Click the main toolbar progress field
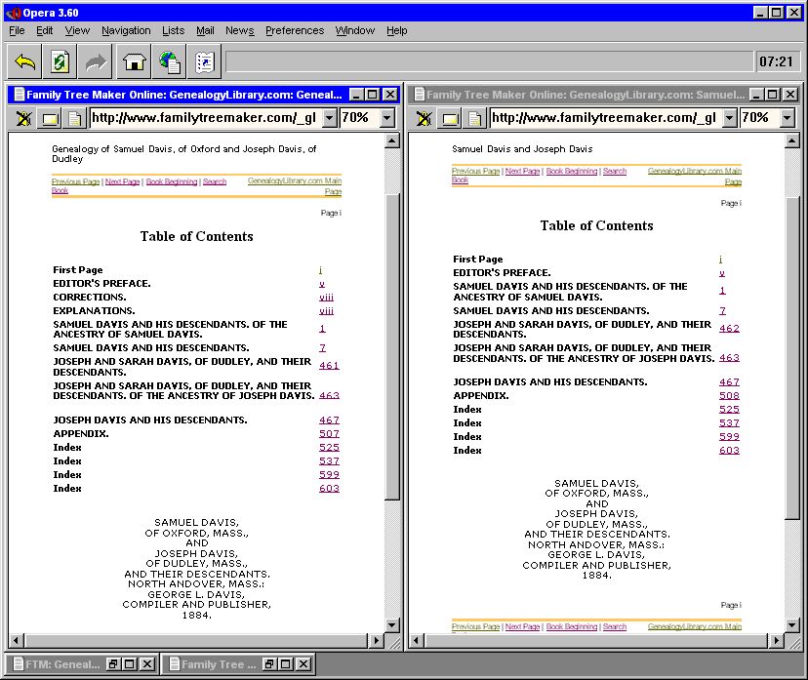Viewport: 808px width, 680px height. (x=490, y=61)
